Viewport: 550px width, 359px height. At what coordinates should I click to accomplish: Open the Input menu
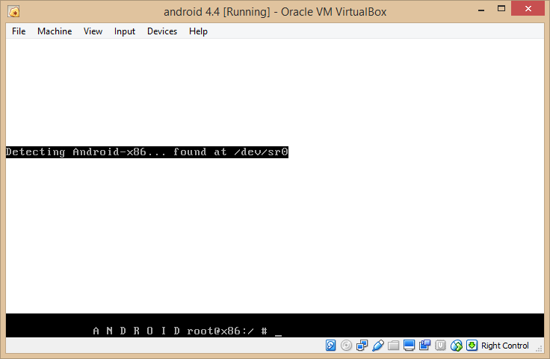pos(125,31)
